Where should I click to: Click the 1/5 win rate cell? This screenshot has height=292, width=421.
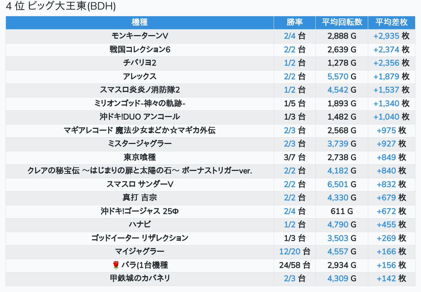pyautogui.click(x=295, y=104)
